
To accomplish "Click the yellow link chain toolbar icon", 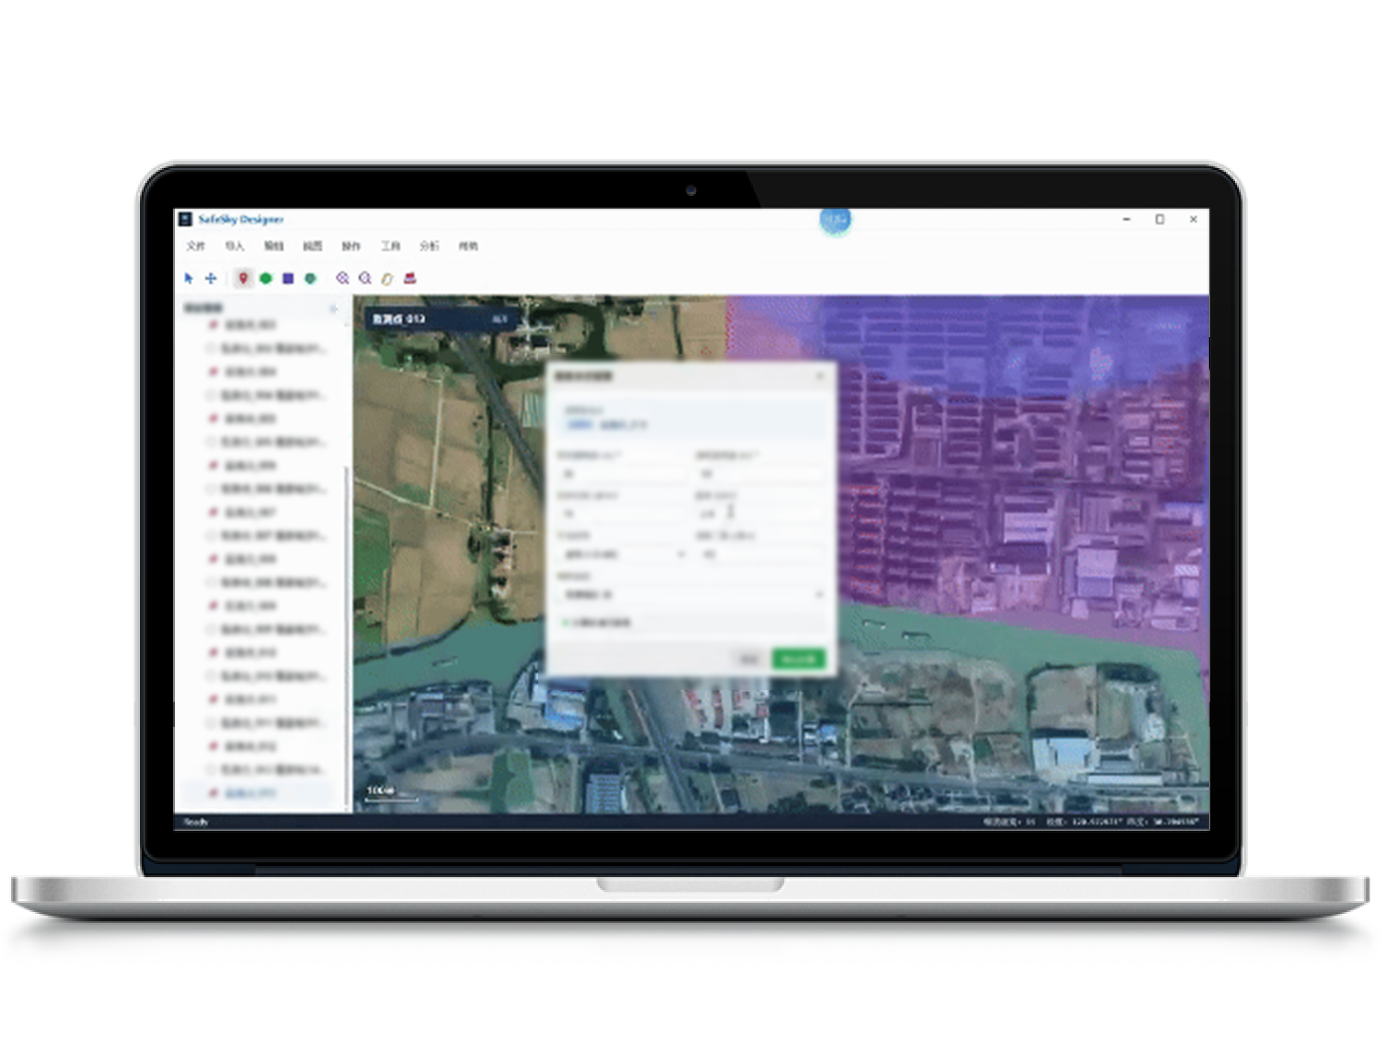I will coord(388,279).
